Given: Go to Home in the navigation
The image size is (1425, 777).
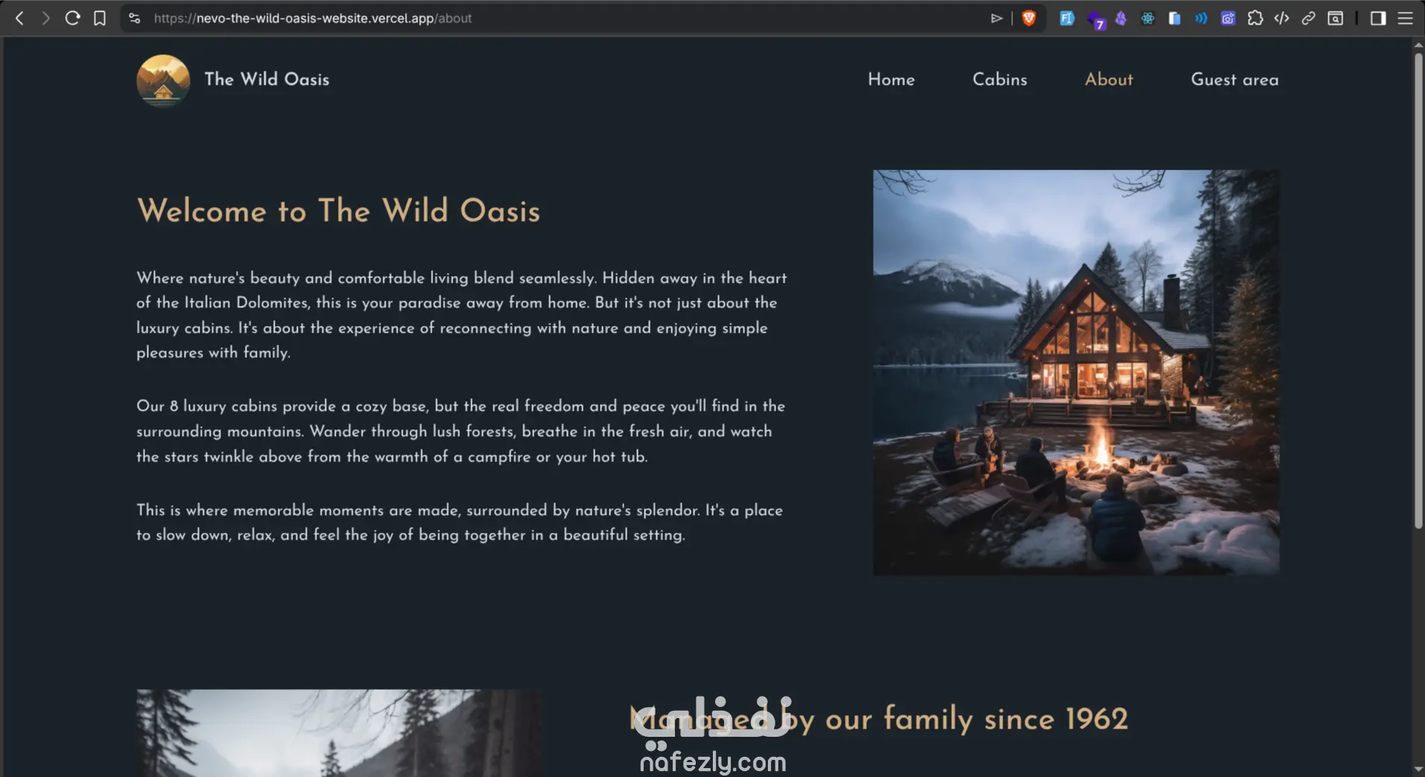Looking at the screenshot, I should 891,80.
